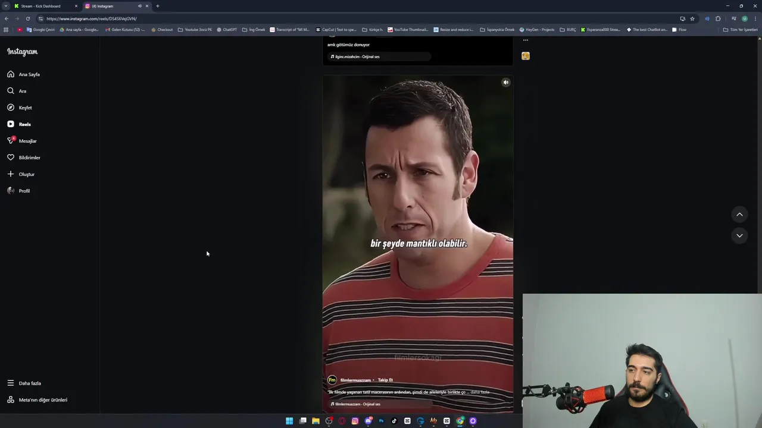
Task: Open the filmlermuazzam profile avatar
Action: click(332, 380)
